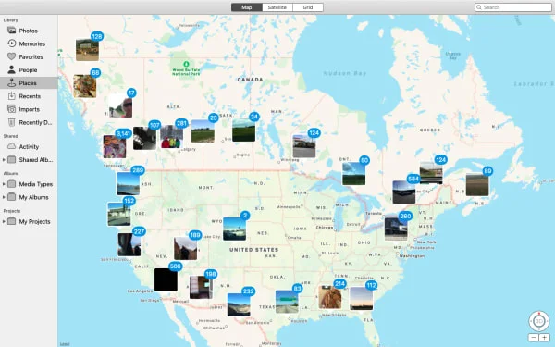
Task: Switch to Grid view
Action: point(308,7)
